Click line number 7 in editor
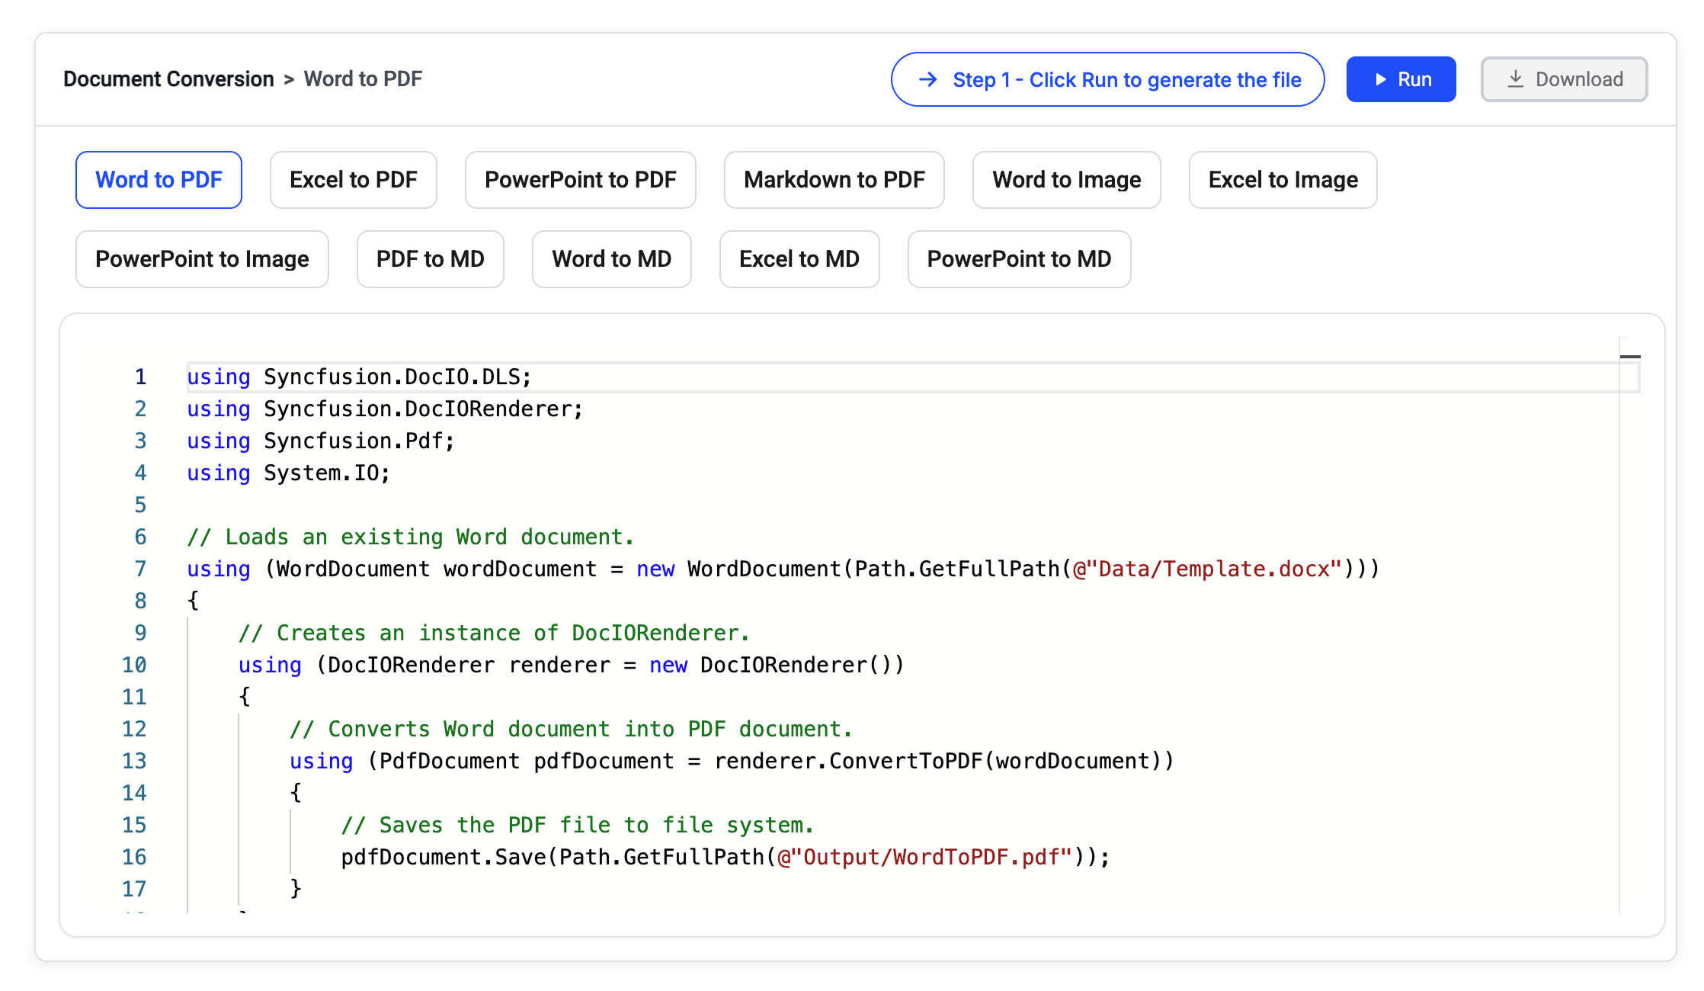1704x991 pixels. (140, 569)
